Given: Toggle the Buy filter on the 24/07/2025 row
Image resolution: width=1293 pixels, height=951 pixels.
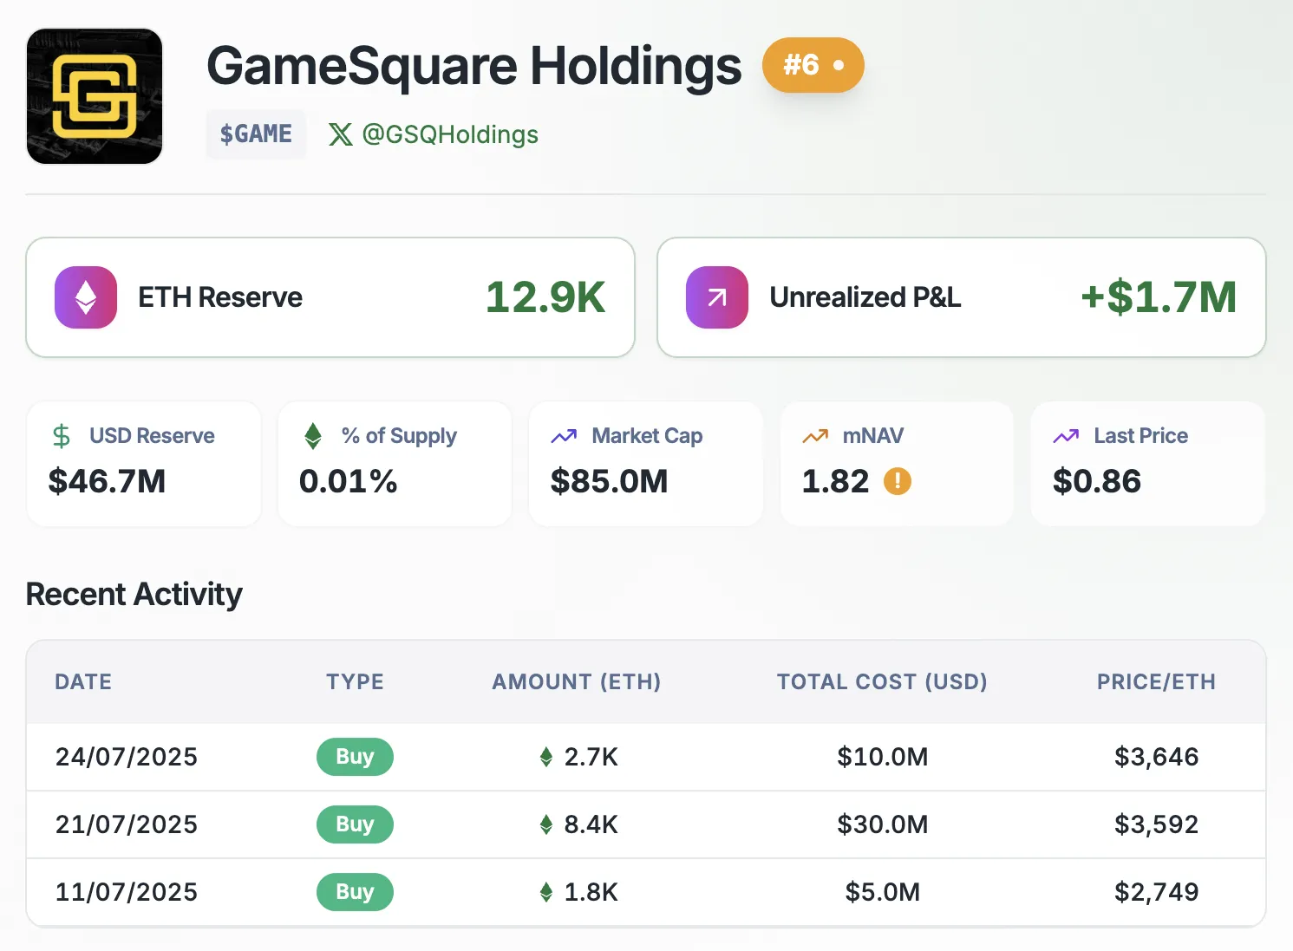Looking at the screenshot, I should tap(355, 756).
